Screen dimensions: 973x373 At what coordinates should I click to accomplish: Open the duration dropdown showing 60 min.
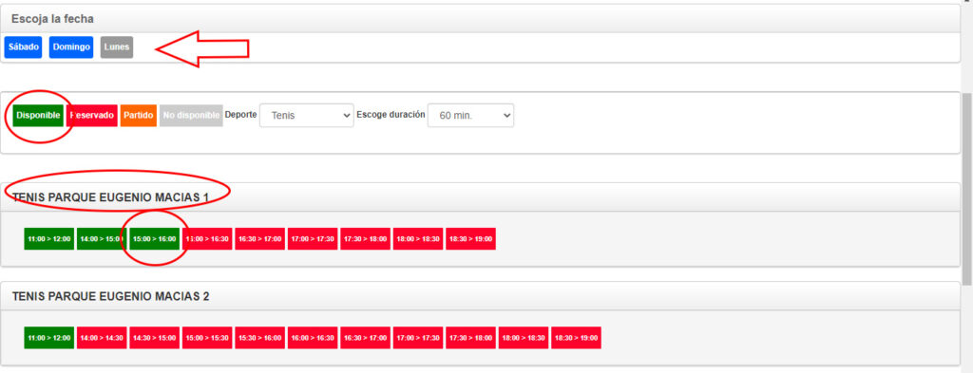pos(470,115)
